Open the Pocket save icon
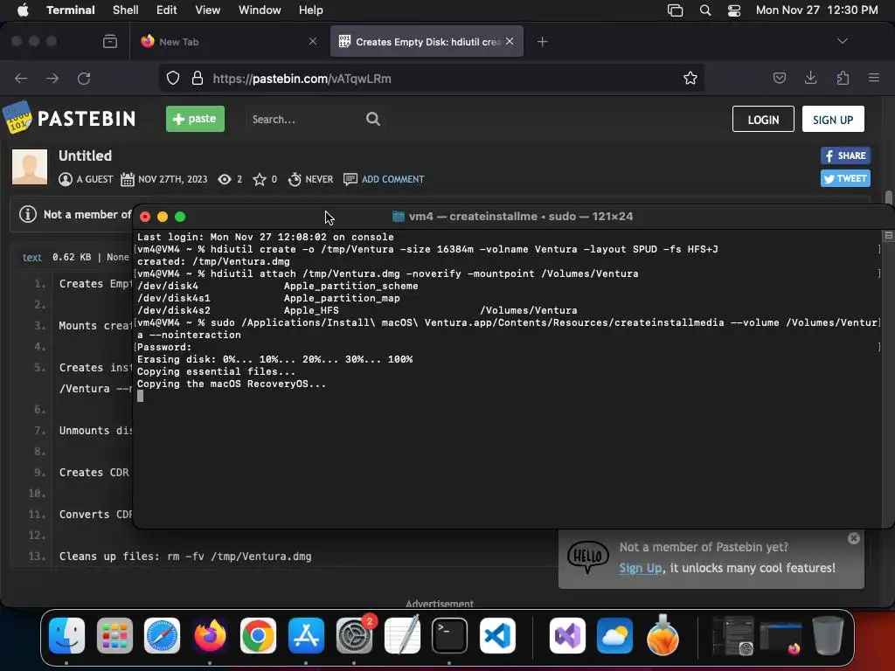 [x=779, y=78]
